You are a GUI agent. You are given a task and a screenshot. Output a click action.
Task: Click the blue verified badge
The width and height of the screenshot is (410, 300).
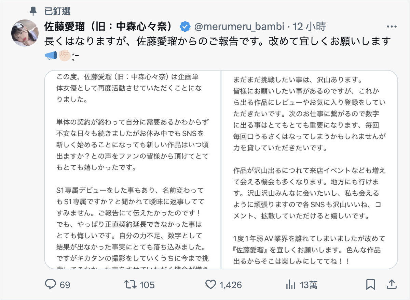(185, 26)
